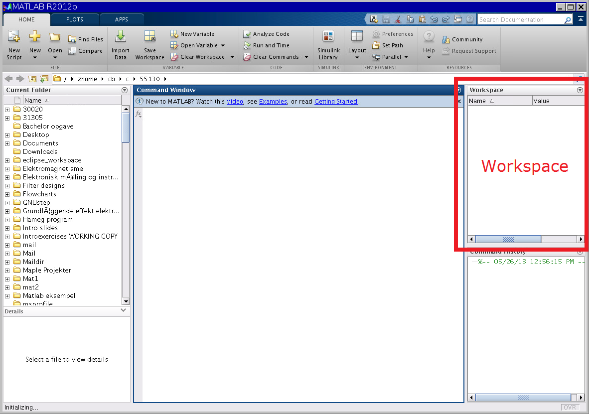The image size is (589, 414).
Task: Open Current Folder panel actions menu
Action: click(x=125, y=90)
